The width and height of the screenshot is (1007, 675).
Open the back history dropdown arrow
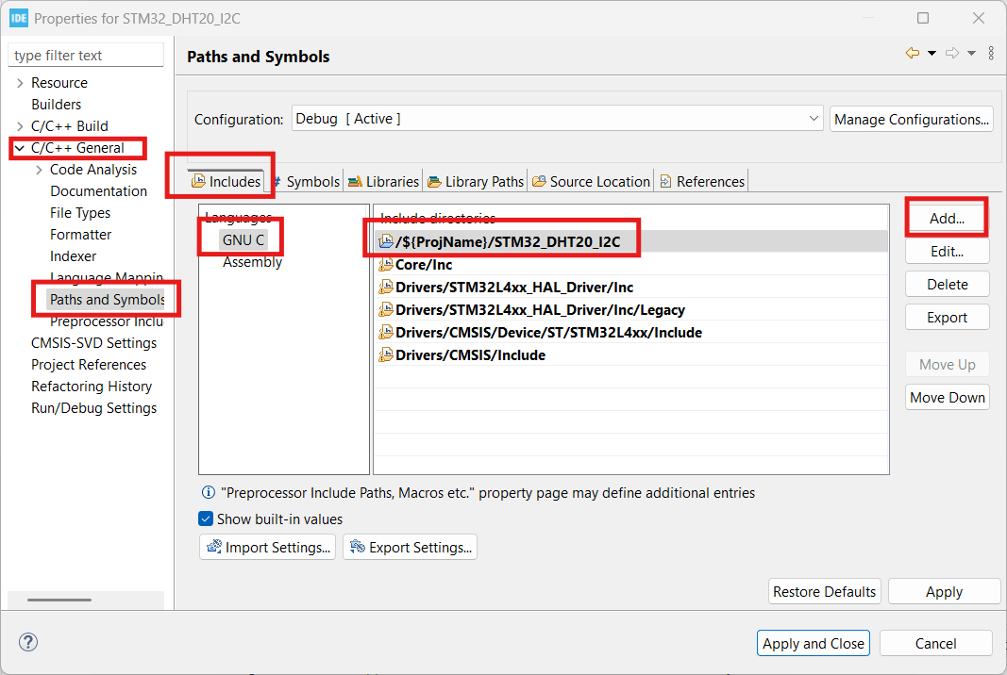tap(931, 53)
